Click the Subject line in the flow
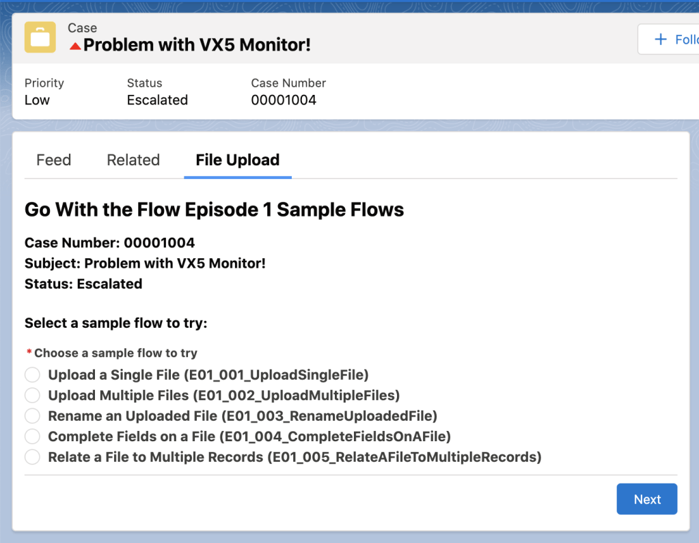This screenshot has height=543, width=699. tap(145, 263)
